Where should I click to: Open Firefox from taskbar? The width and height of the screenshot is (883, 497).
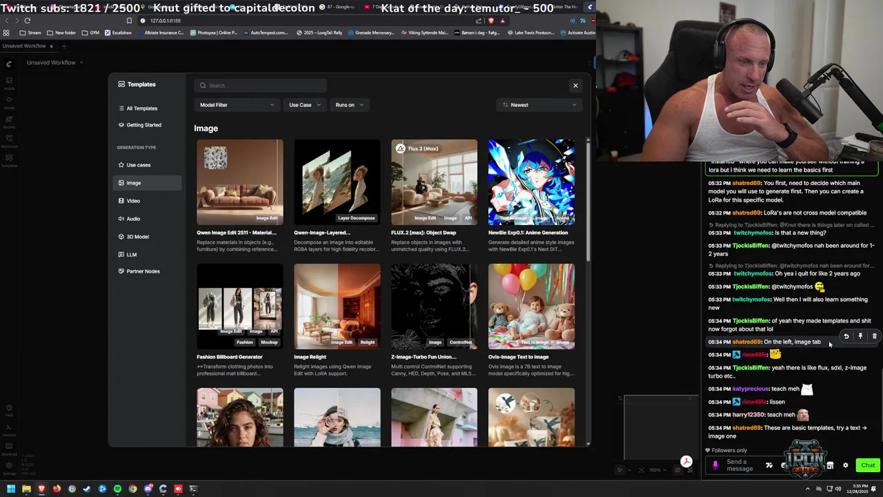coord(57,489)
